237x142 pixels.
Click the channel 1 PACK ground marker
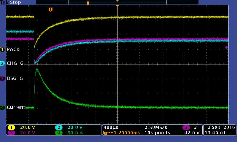pos(3,49)
